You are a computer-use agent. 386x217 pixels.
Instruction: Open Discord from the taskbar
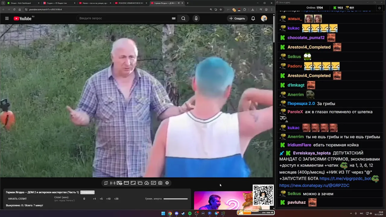[x=176, y=213]
